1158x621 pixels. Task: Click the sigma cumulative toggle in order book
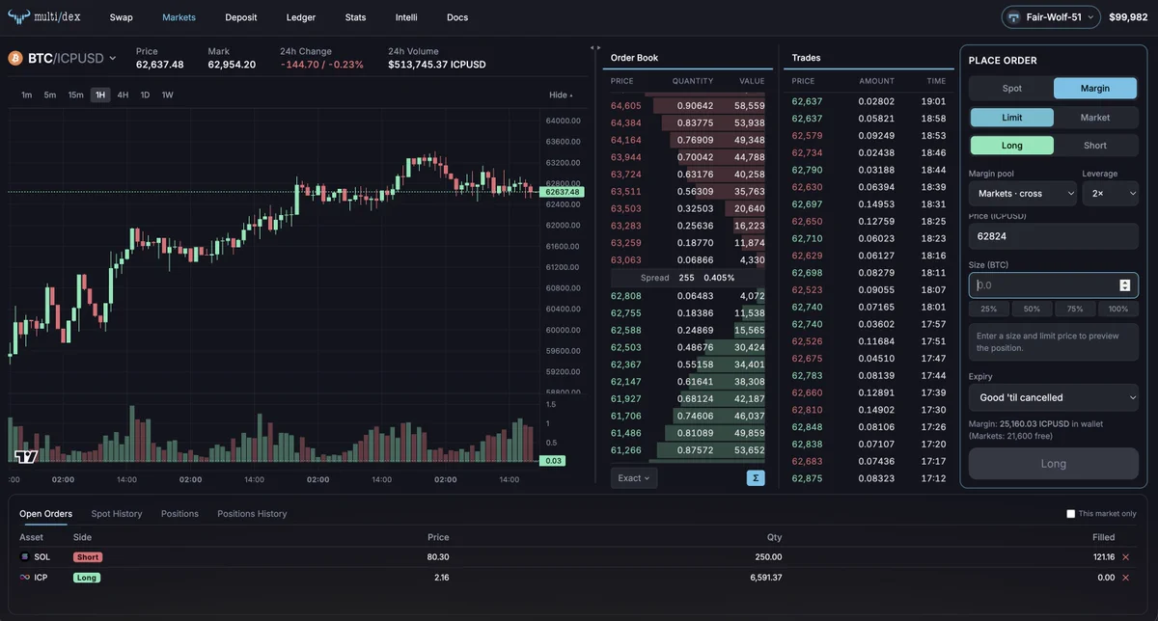755,478
